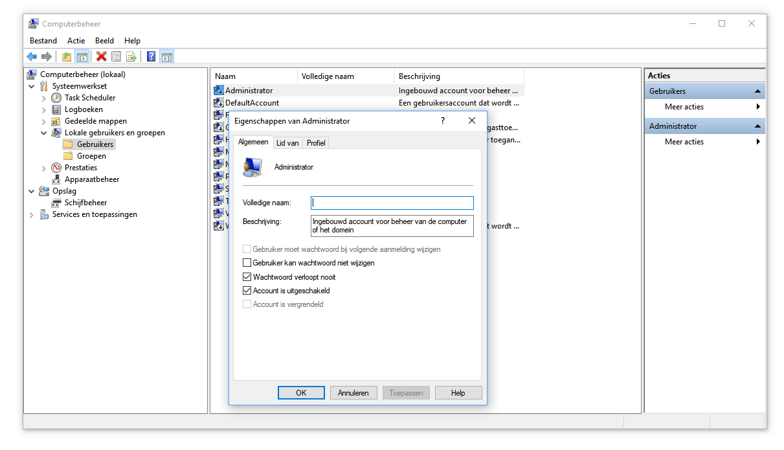Disable 'Wachtwoord verloopt nooit'
This screenshot has height=450, width=784.
(247, 276)
